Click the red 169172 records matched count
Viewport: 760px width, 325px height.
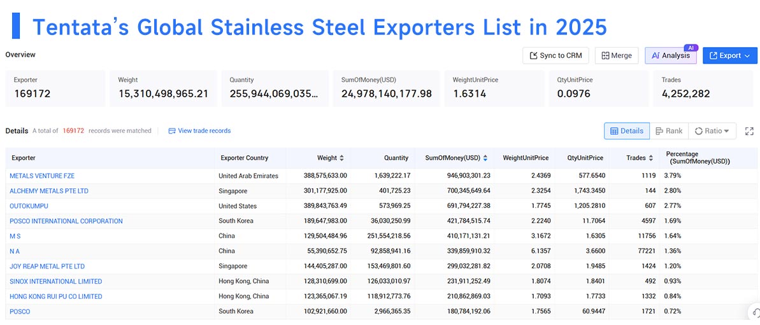(73, 130)
